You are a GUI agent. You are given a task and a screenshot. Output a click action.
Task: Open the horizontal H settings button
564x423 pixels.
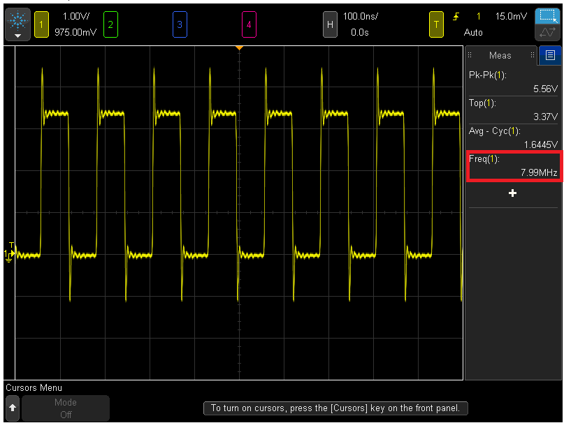tap(330, 24)
